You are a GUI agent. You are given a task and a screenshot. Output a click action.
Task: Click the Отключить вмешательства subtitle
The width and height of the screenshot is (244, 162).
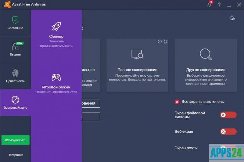point(56,92)
